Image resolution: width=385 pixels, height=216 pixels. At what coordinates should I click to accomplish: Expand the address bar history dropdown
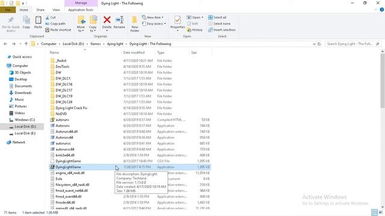(x=314, y=44)
